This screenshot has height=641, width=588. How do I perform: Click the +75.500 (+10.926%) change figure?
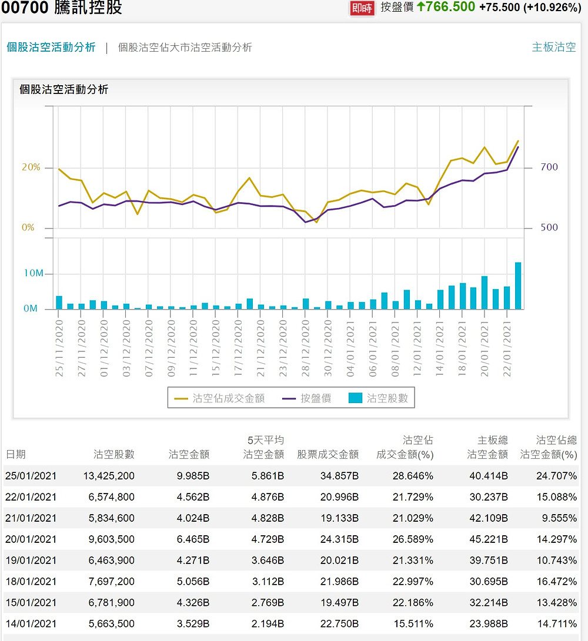[x=530, y=8]
